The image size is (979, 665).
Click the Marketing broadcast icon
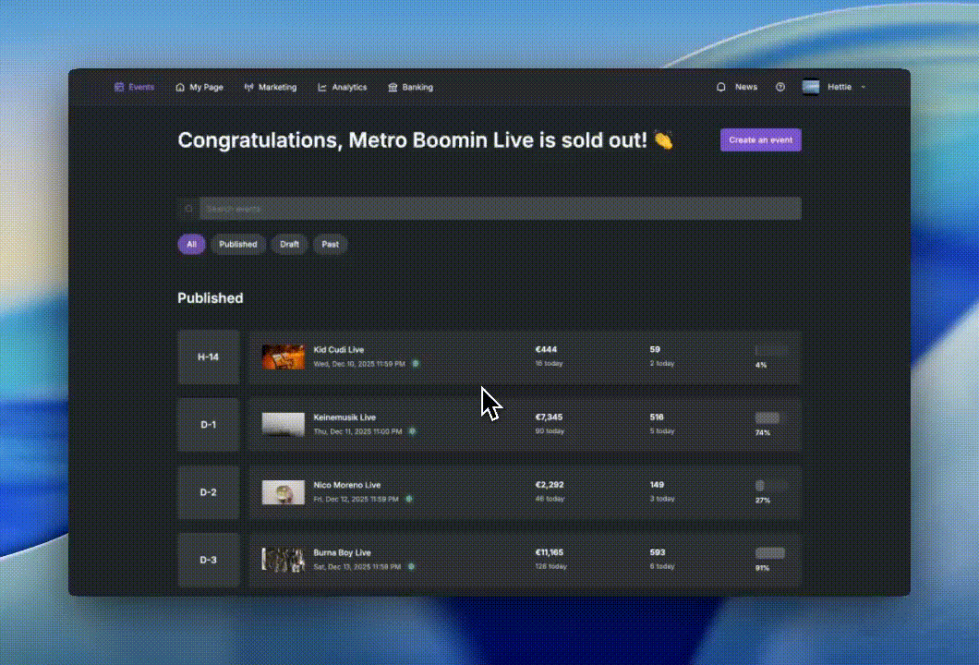[x=248, y=88]
